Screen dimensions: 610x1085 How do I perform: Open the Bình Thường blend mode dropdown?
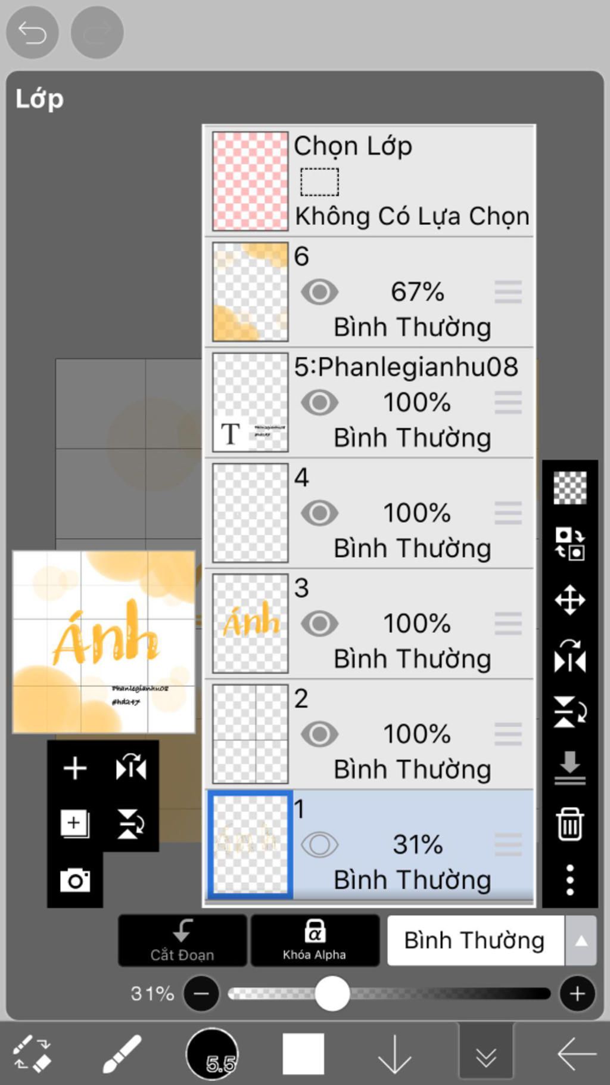[x=491, y=941]
